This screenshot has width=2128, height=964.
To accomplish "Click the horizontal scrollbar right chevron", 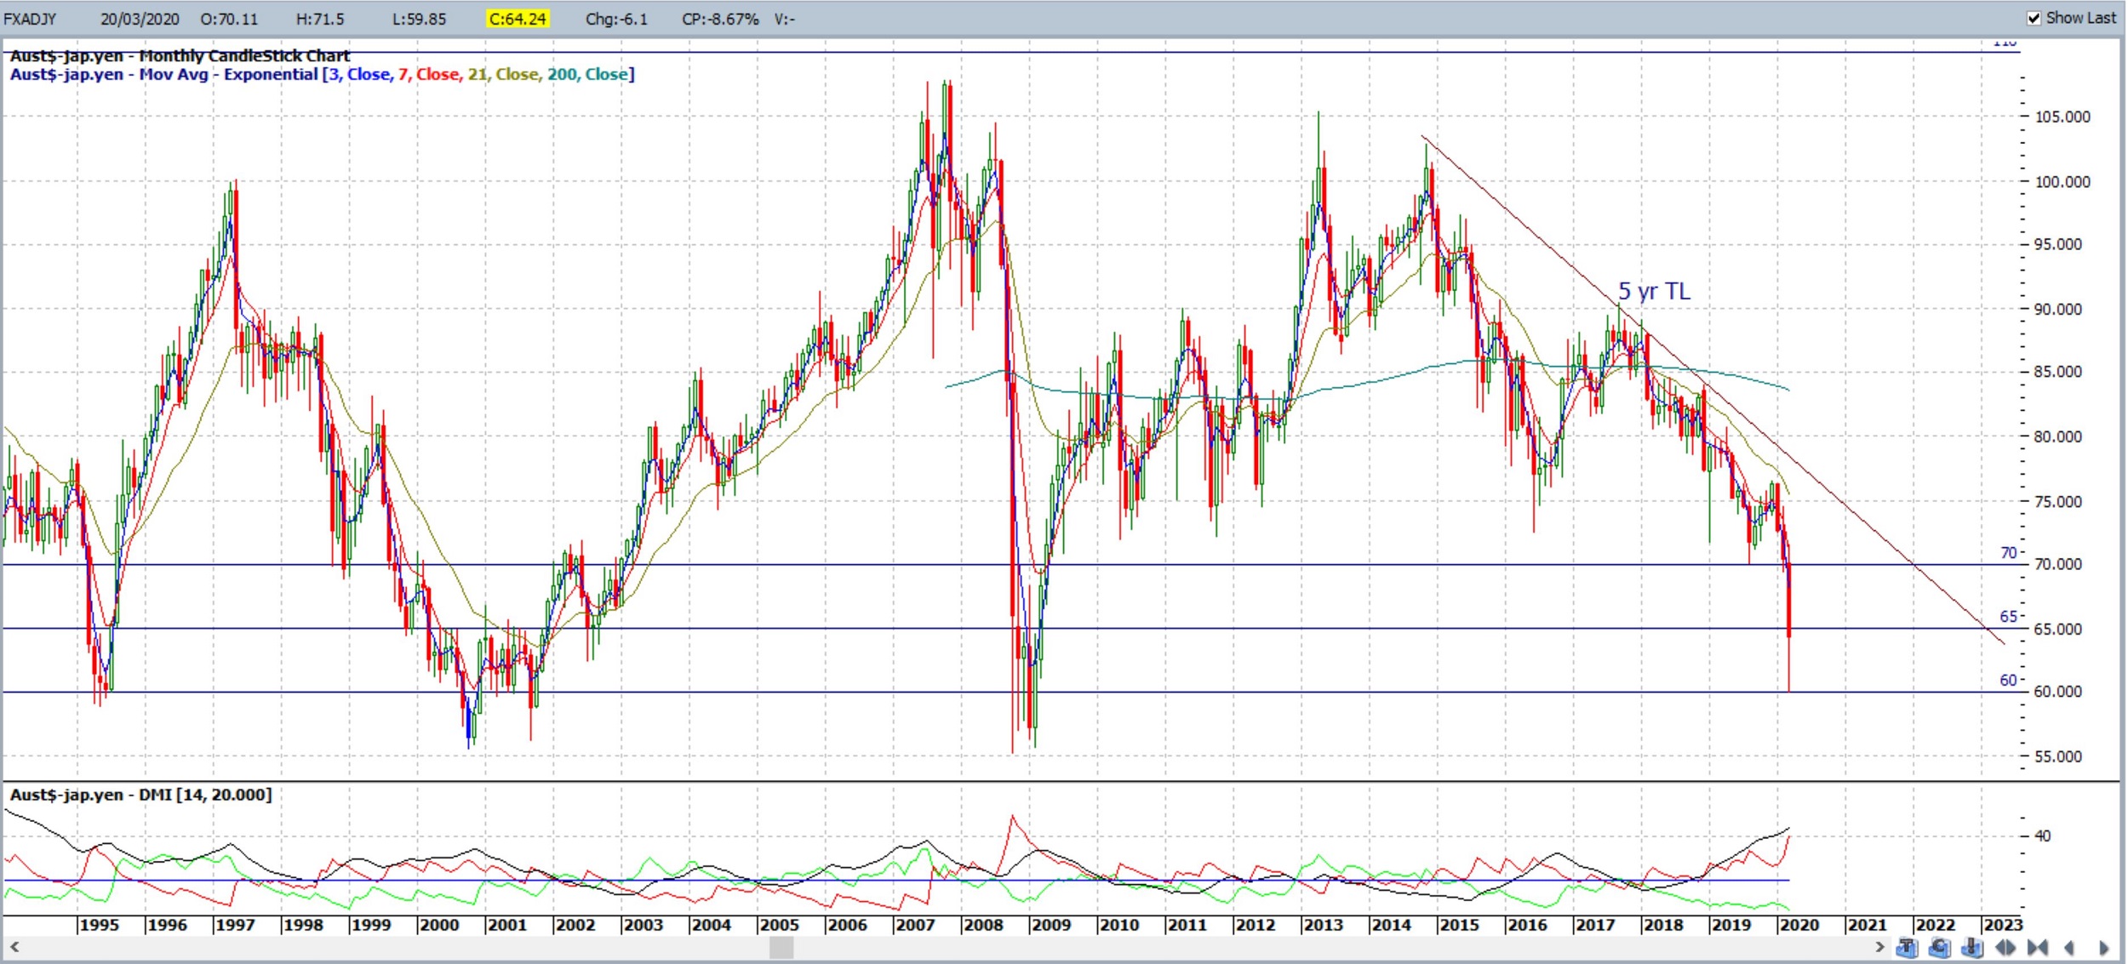I will 1879,946.
